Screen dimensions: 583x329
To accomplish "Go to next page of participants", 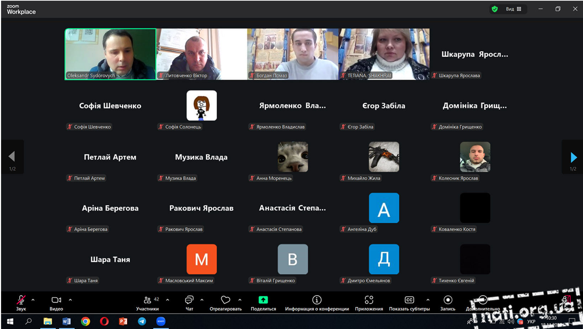I will coord(573,157).
